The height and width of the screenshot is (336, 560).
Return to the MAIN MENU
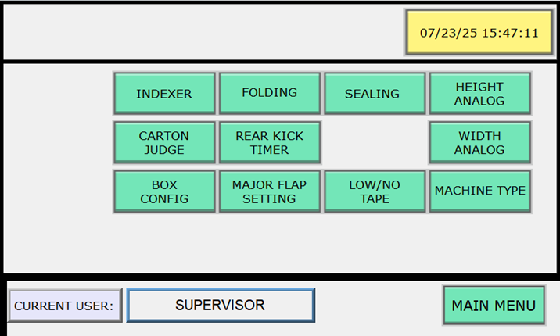click(x=494, y=305)
